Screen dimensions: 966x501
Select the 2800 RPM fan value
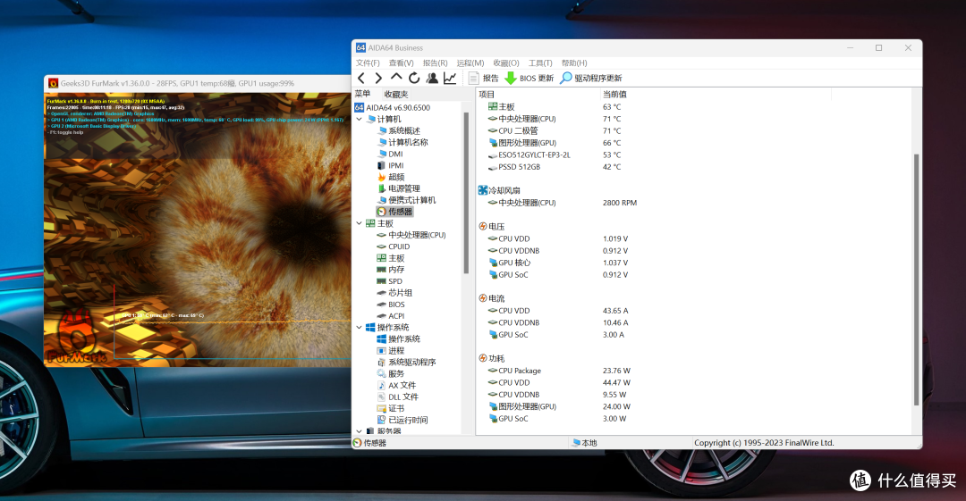point(620,203)
